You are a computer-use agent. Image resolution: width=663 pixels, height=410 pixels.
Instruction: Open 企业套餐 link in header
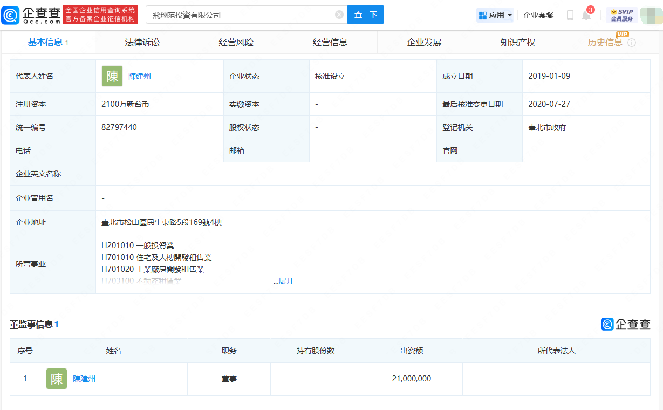coord(538,15)
